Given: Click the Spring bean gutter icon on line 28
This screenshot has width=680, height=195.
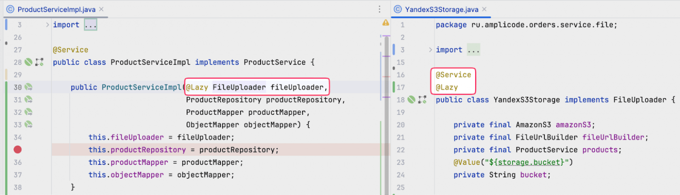Looking at the screenshot, I should point(29,62).
